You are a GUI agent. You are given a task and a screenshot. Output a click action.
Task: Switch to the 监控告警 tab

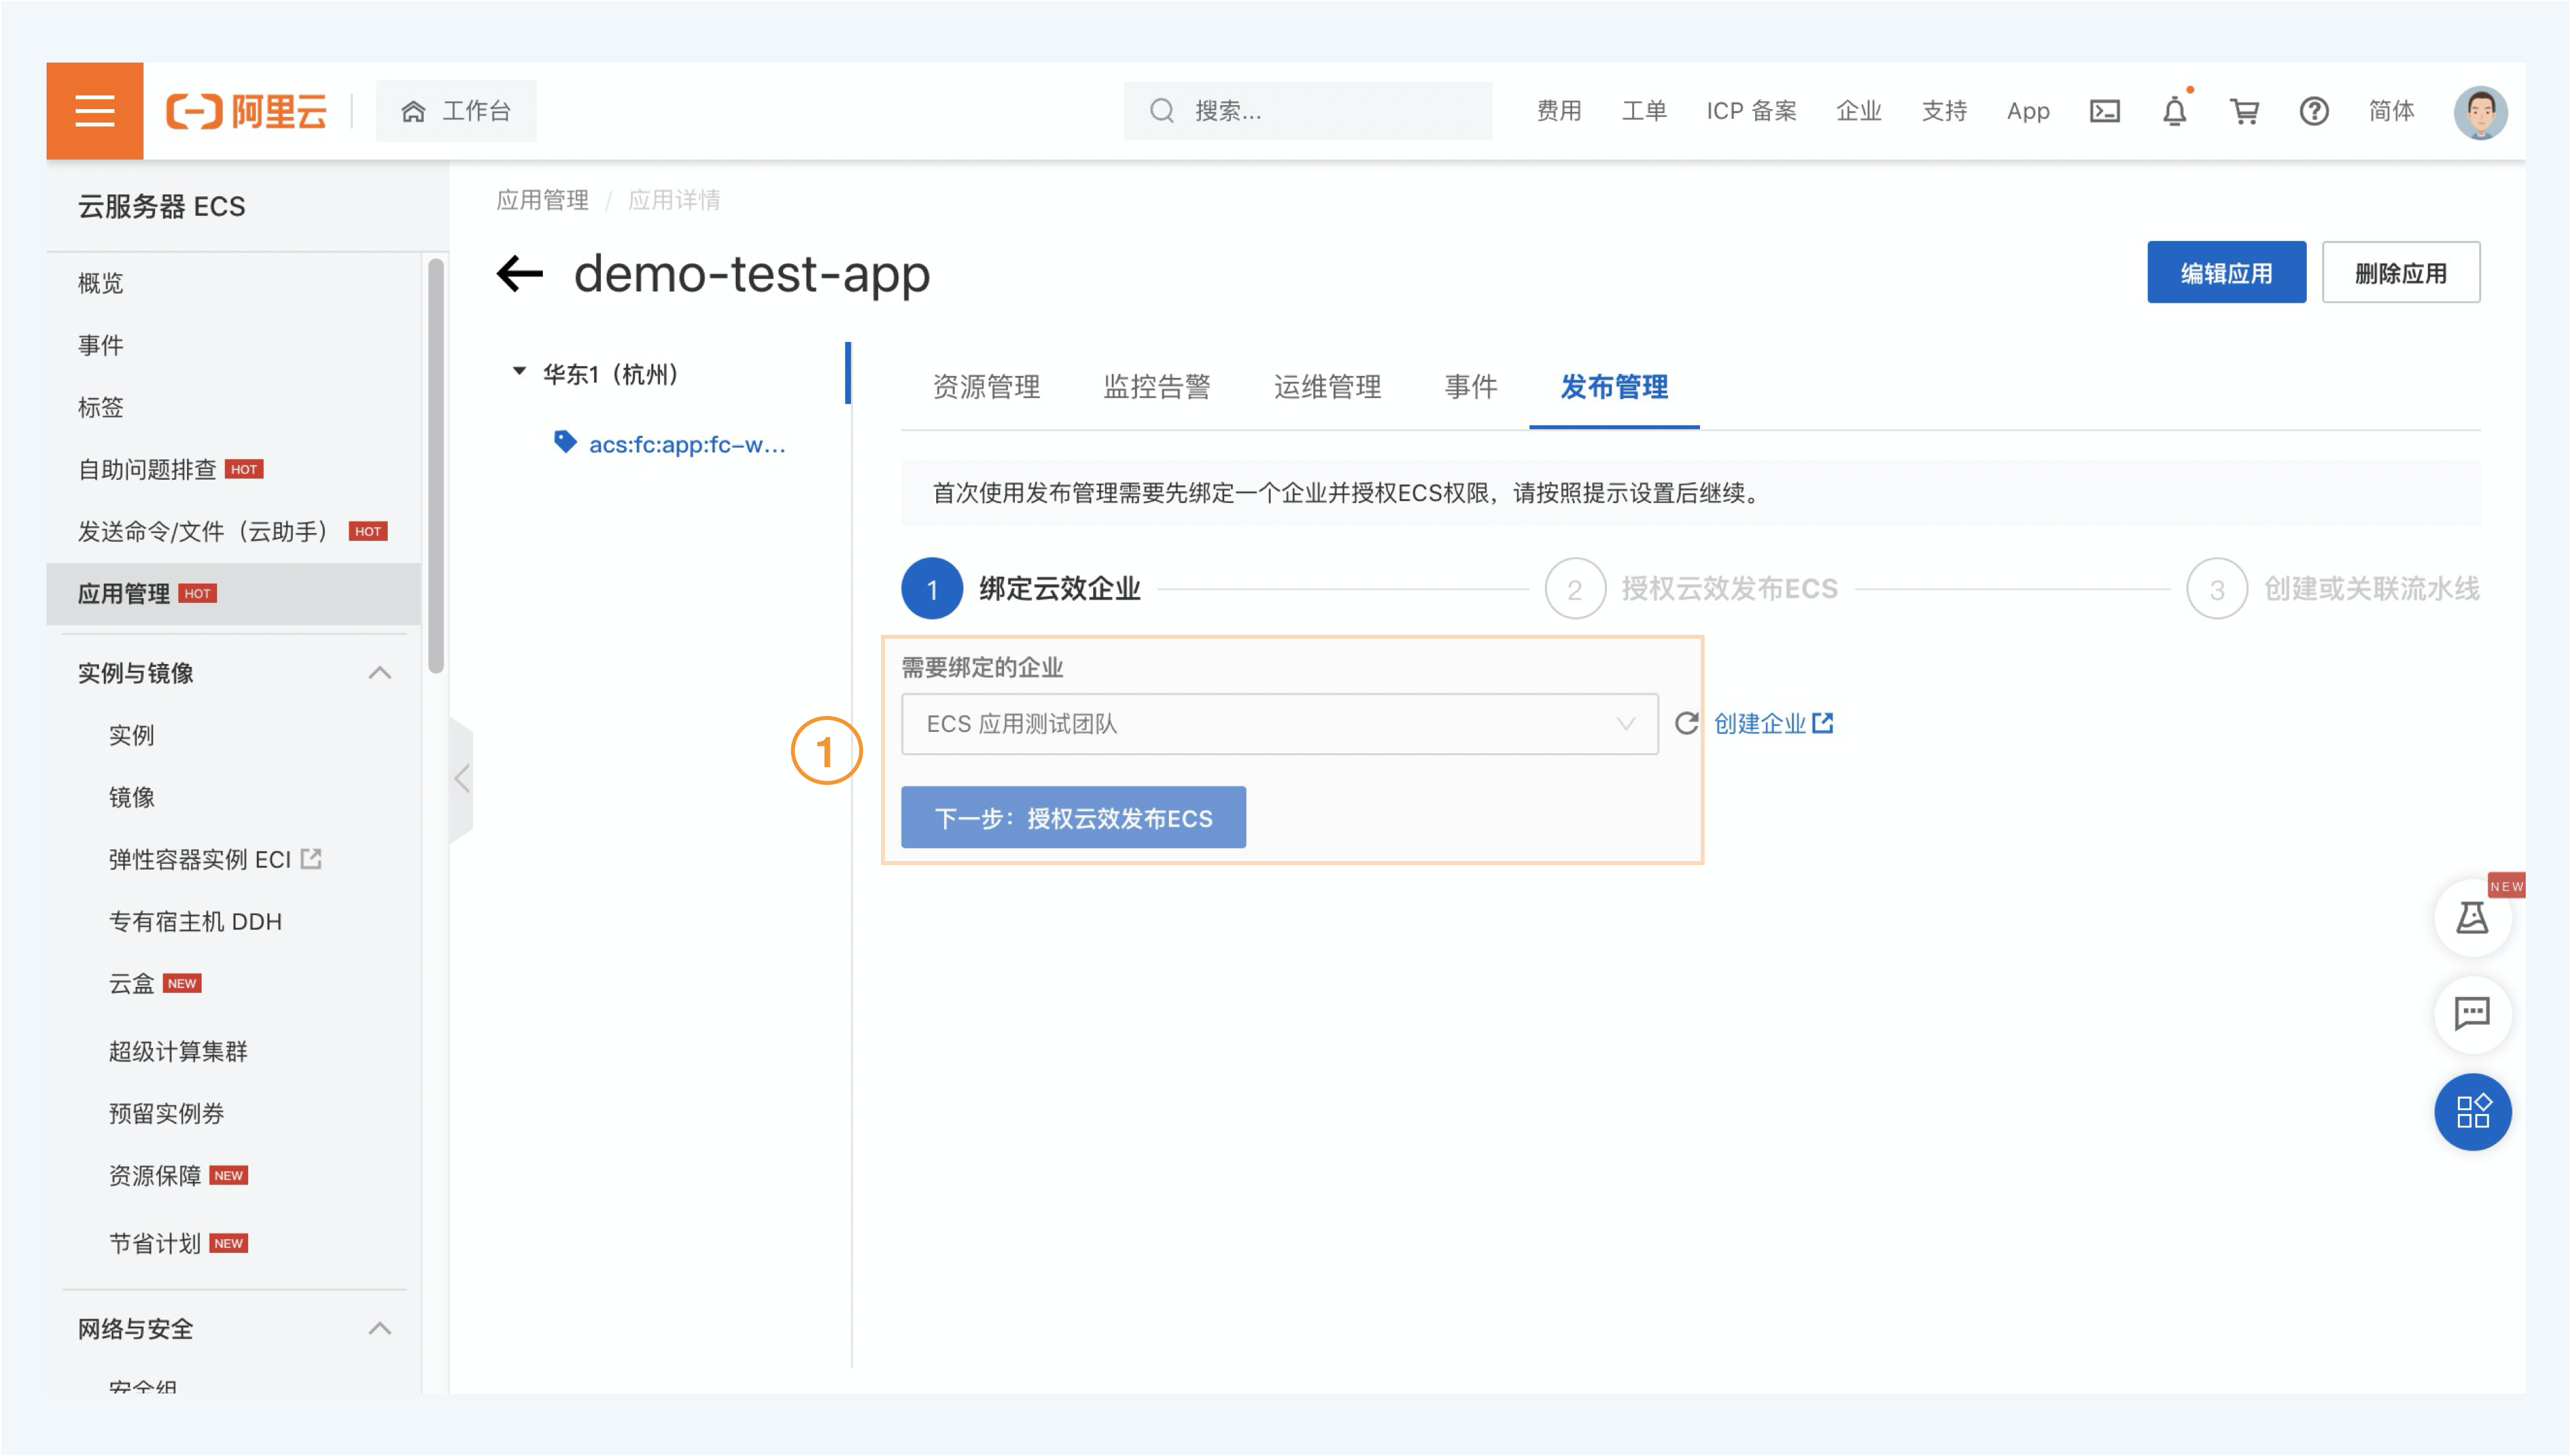(1156, 387)
